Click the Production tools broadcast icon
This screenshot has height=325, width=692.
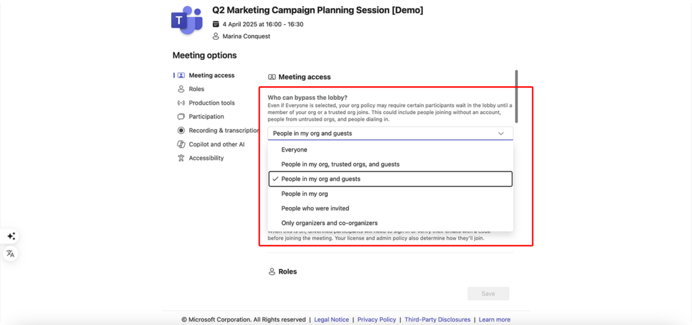181,103
